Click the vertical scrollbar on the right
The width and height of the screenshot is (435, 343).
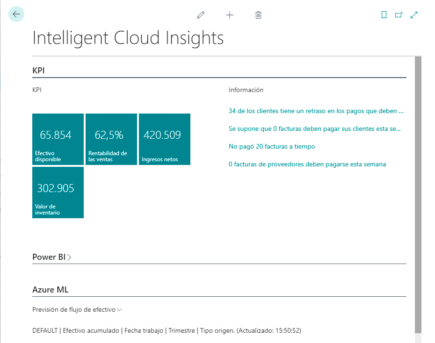418,187
